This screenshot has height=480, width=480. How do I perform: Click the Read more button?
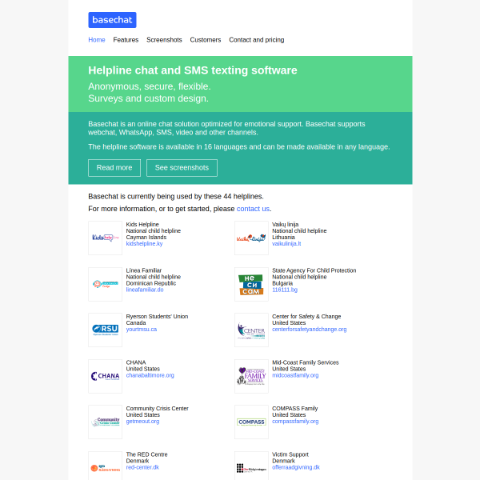tap(114, 168)
